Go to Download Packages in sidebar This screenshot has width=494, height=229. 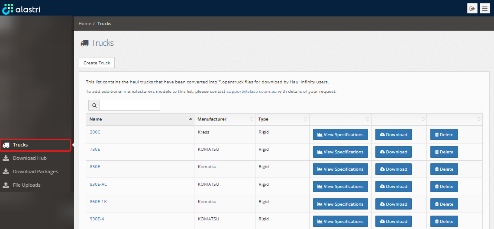35,172
